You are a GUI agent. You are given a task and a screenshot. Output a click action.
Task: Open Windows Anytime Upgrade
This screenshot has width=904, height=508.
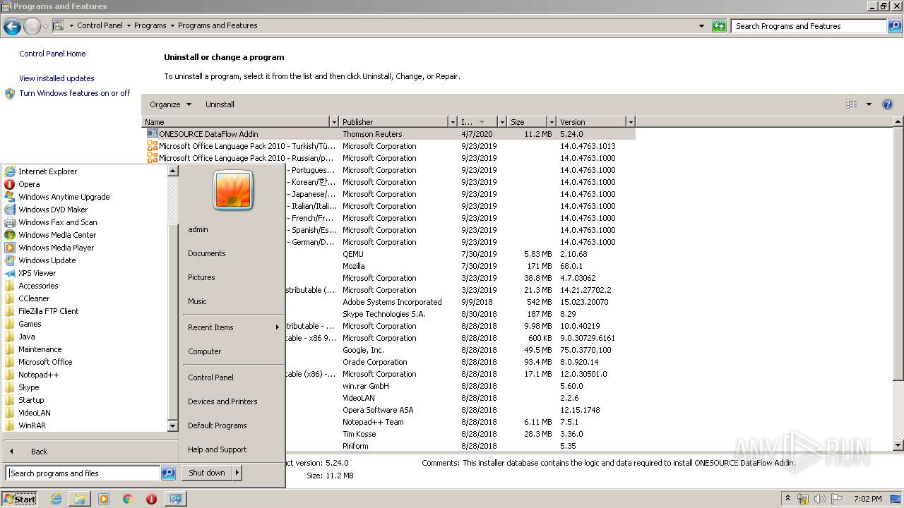(x=64, y=197)
